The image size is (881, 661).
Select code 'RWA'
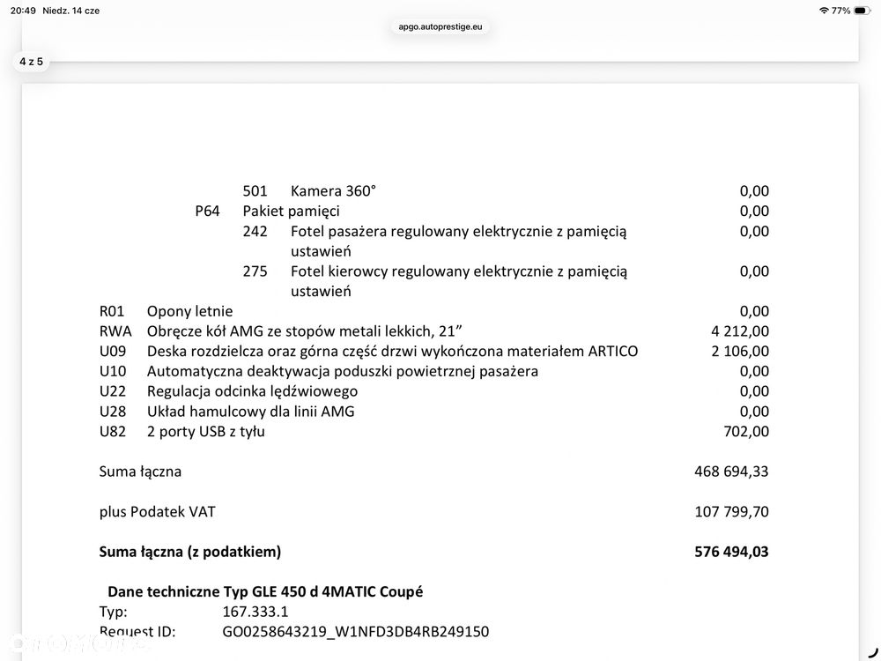pyautogui.click(x=115, y=331)
